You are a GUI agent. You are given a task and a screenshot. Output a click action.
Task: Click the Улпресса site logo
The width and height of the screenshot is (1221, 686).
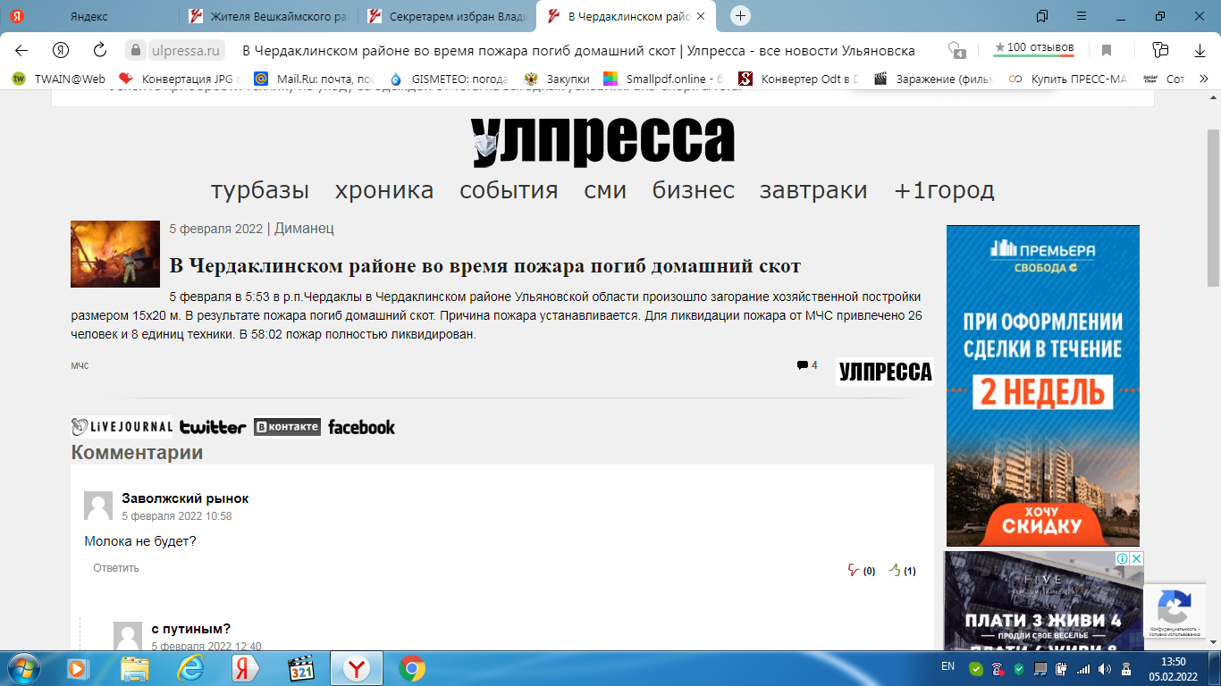602,141
